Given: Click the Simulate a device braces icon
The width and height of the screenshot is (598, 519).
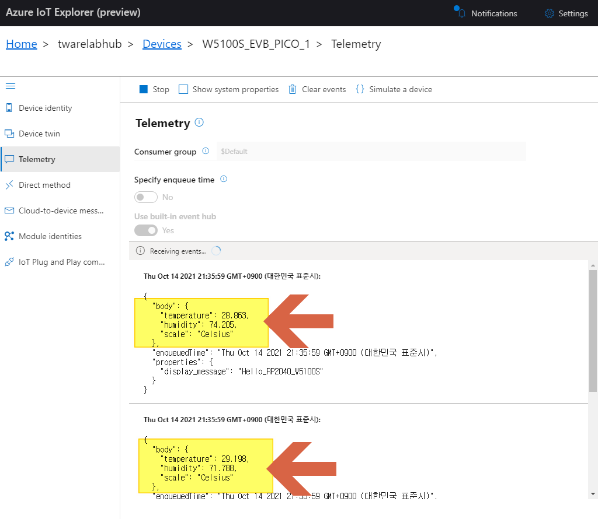Looking at the screenshot, I should [360, 89].
